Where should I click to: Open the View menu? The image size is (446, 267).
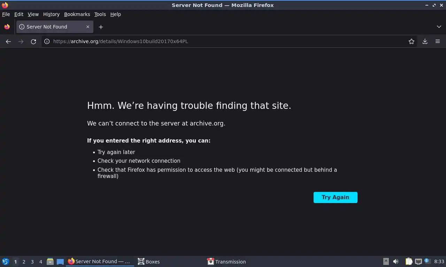pos(33,14)
